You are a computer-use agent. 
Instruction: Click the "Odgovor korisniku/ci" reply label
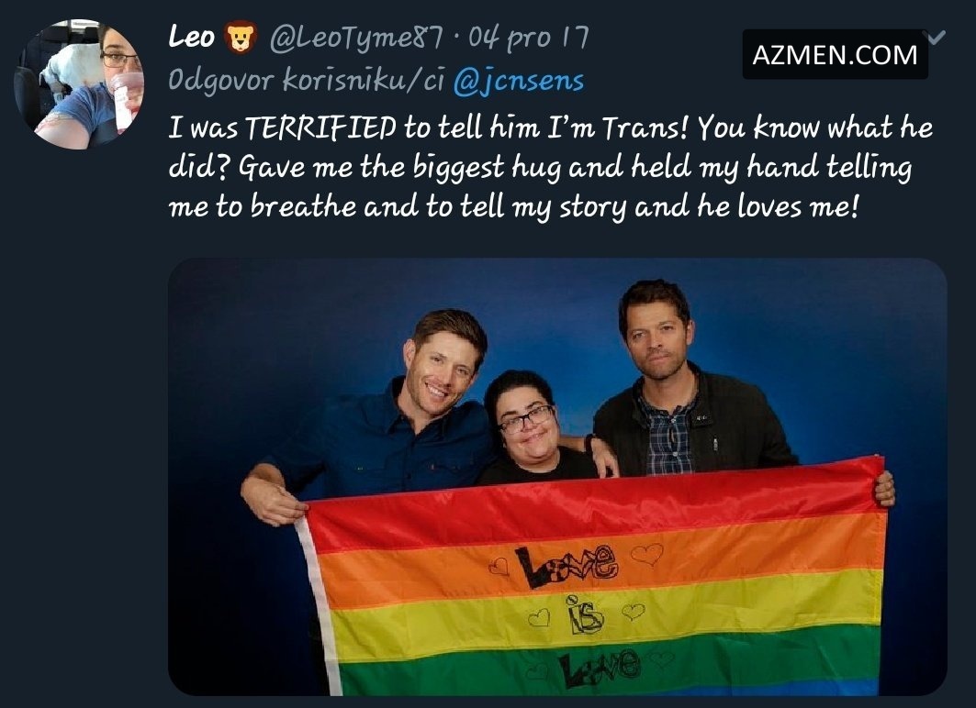307,80
